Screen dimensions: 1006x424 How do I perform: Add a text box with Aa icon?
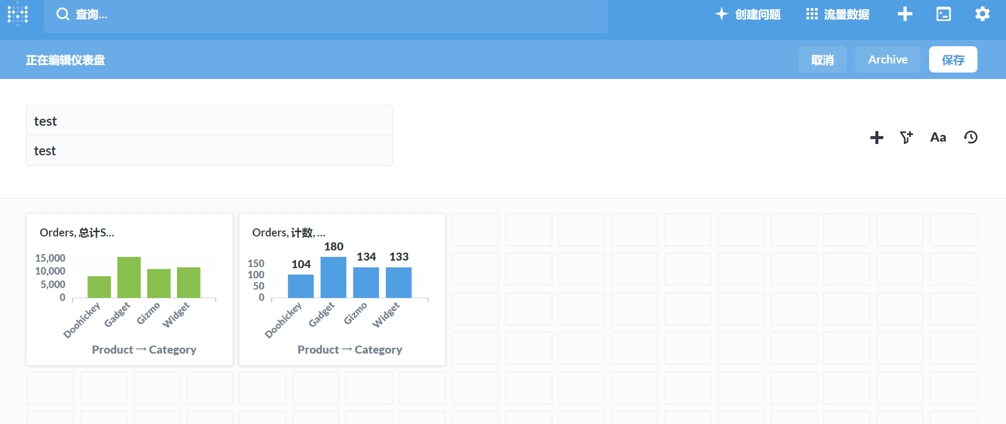938,138
